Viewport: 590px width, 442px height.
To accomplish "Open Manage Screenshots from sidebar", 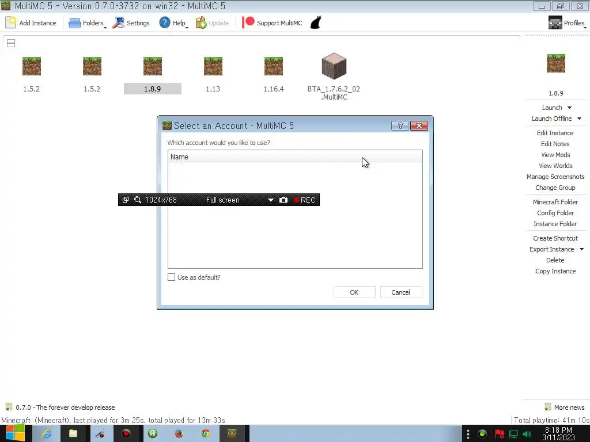I will [x=555, y=177].
